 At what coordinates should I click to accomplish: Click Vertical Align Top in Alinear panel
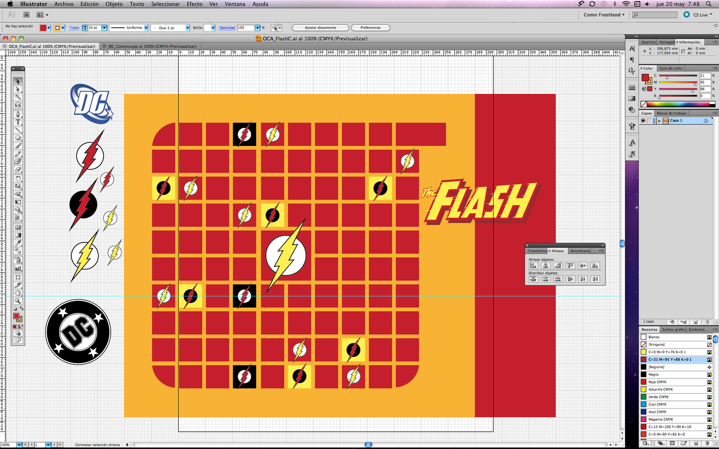click(570, 265)
